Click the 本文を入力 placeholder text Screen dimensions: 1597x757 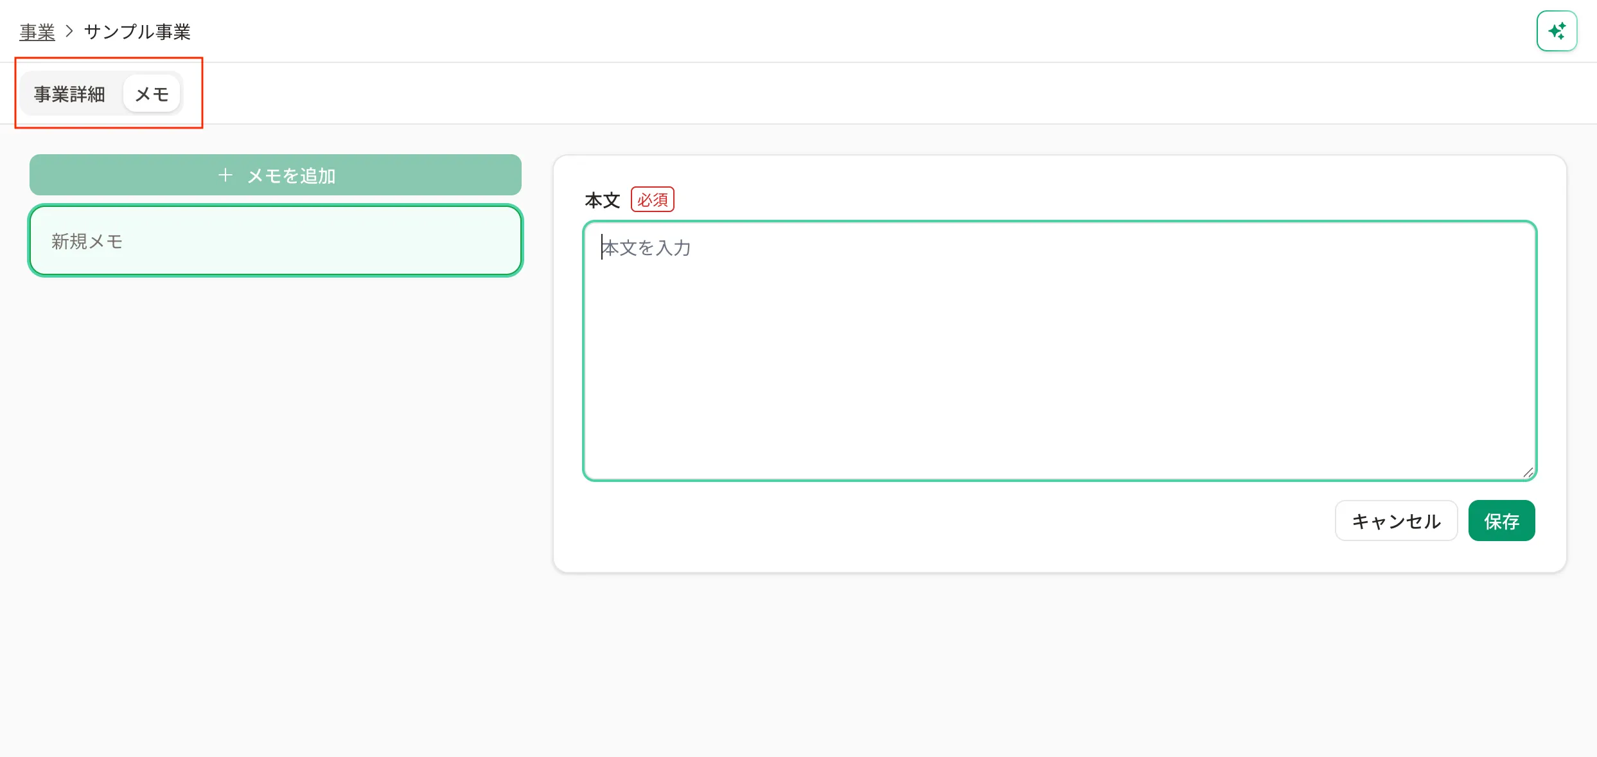[x=646, y=247]
